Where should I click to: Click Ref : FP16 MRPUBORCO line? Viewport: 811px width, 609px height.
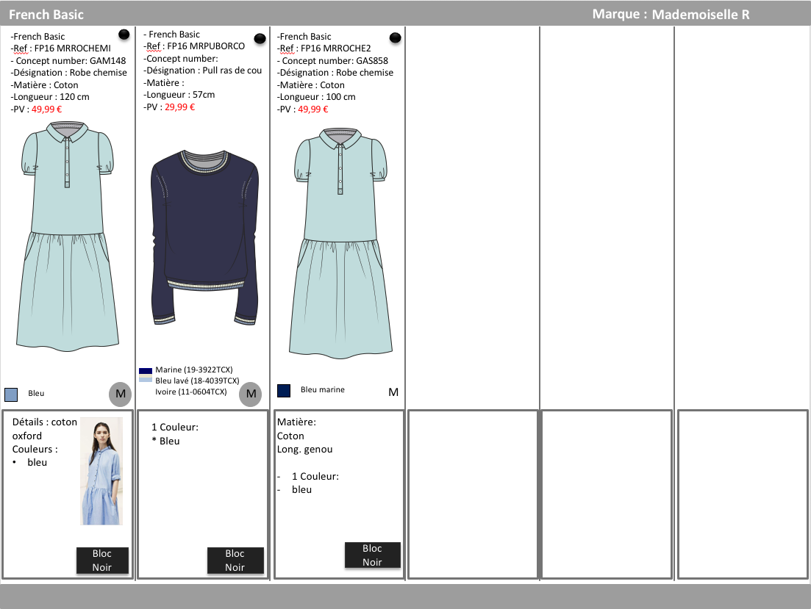(x=194, y=46)
